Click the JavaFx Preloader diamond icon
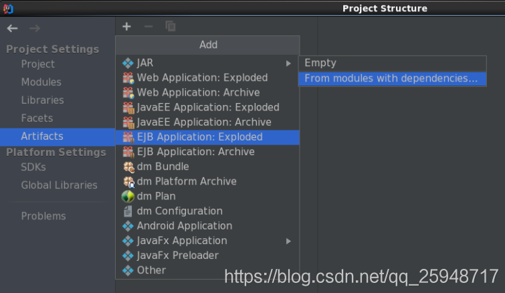The width and height of the screenshot is (505, 293). pyautogui.click(x=128, y=256)
